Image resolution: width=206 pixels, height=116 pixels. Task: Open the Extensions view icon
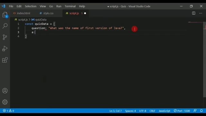click(x=5, y=60)
